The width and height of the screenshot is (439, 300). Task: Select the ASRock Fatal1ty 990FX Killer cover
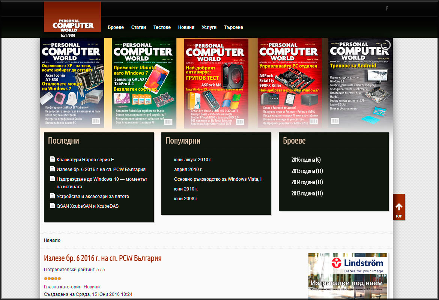(290, 83)
